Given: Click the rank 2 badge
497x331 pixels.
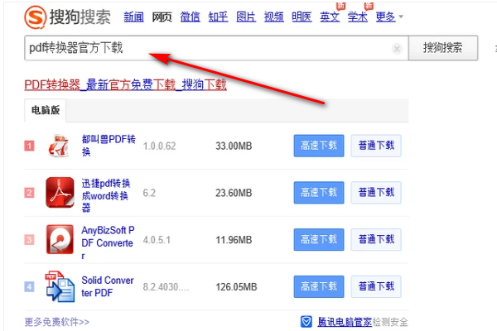Looking at the screenshot, I should click(30, 193).
